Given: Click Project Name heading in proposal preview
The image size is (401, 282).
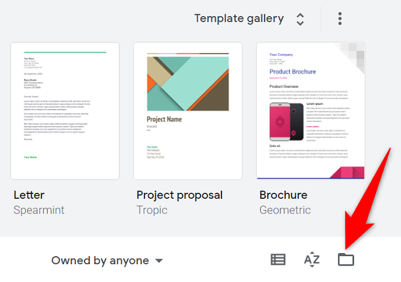Looking at the screenshot, I should tap(164, 119).
